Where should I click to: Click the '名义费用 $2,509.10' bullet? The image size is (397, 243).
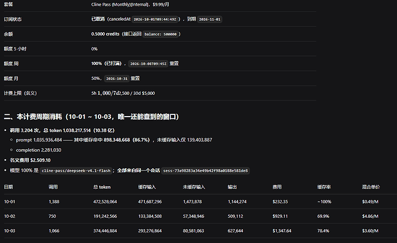(30, 160)
